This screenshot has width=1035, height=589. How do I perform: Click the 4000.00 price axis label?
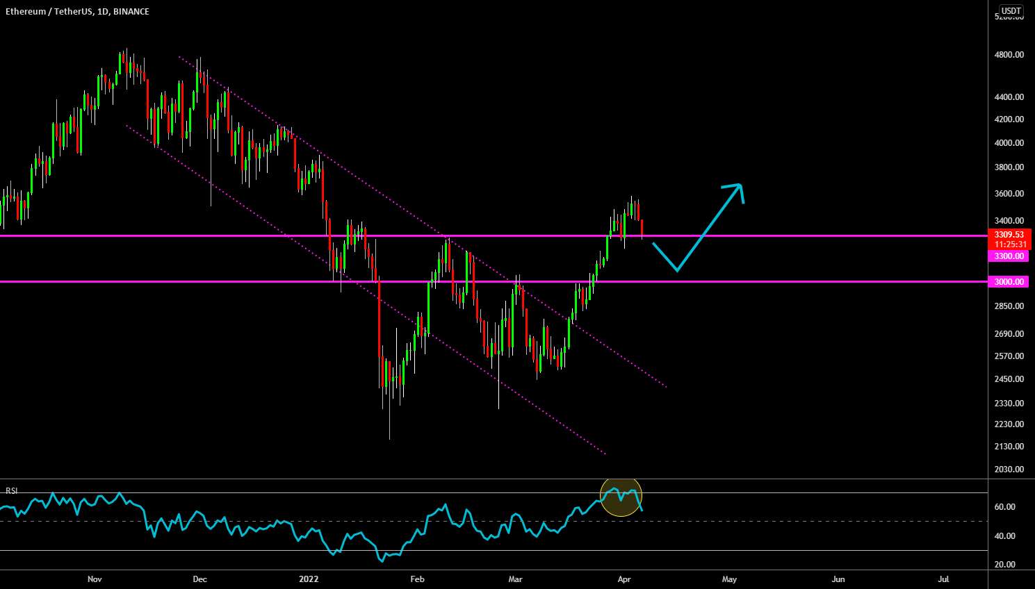(x=1009, y=143)
